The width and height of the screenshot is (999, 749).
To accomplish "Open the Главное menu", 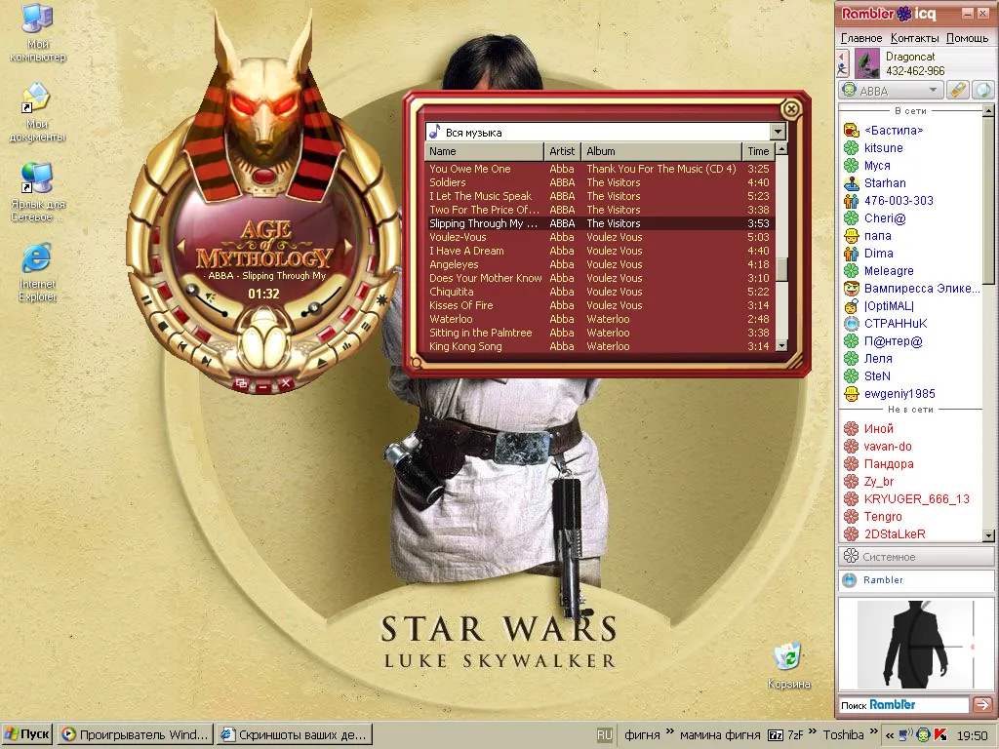I will [861, 38].
